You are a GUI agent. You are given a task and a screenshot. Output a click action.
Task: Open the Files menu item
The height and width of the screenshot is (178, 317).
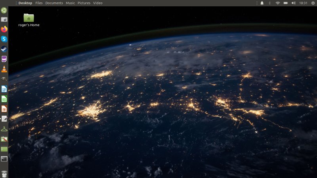[x=39, y=3]
